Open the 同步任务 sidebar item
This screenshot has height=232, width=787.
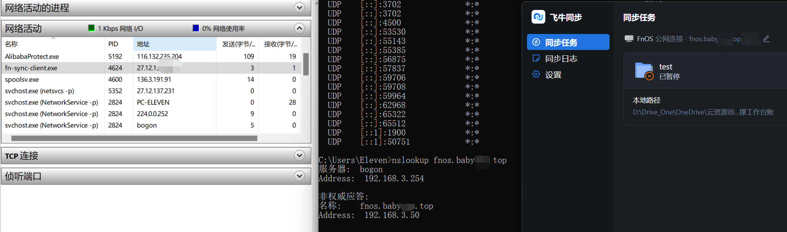pos(568,42)
